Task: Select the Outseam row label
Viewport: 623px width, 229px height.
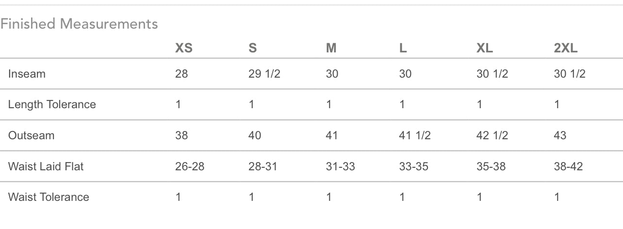Action: 31,135
